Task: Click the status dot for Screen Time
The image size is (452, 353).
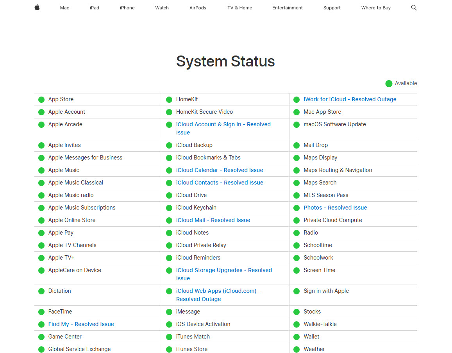Action: click(x=297, y=271)
